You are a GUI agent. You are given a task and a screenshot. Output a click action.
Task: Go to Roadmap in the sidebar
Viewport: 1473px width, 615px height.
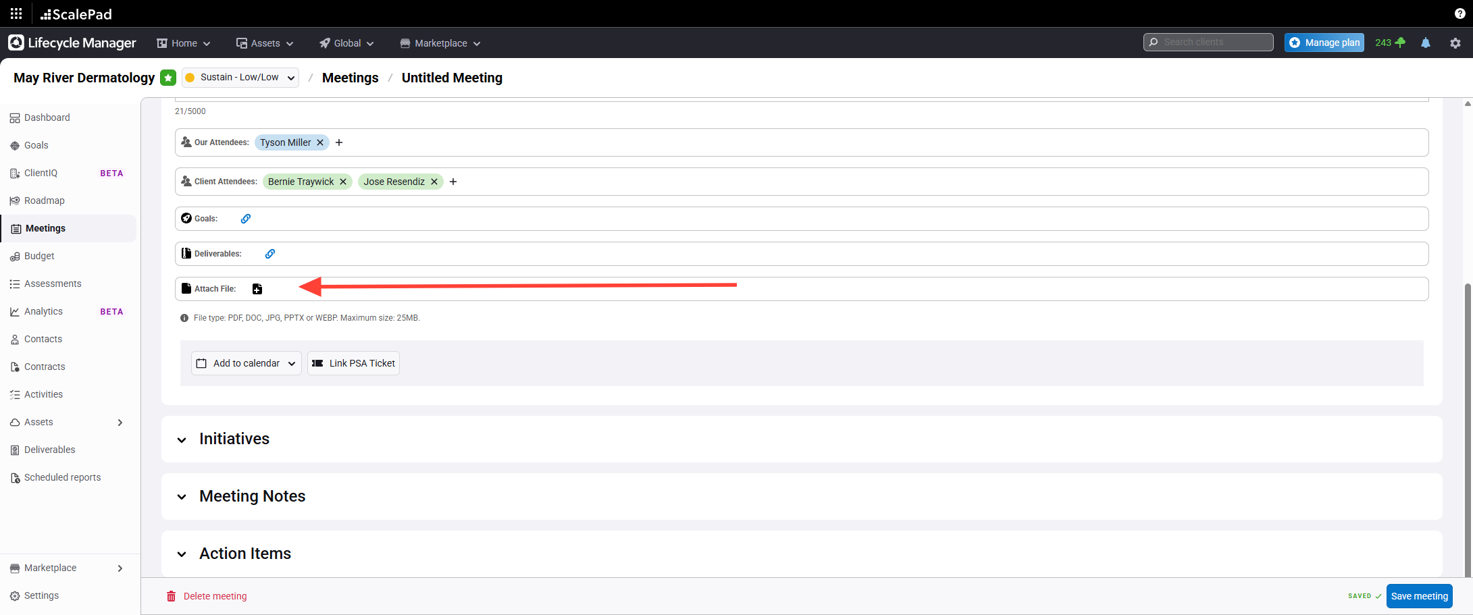tap(45, 200)
